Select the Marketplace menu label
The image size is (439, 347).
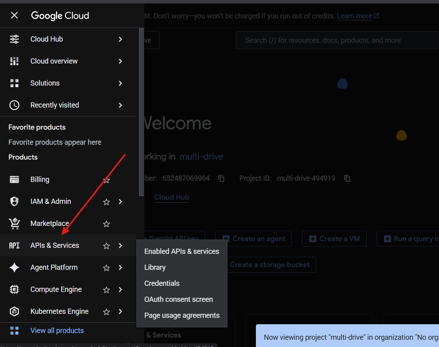50,223
